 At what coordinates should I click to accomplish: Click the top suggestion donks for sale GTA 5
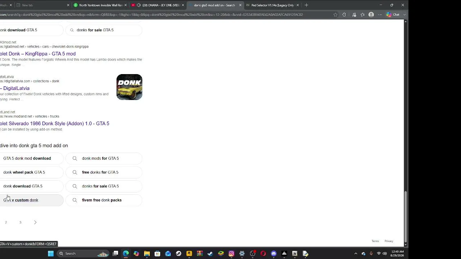104,30
